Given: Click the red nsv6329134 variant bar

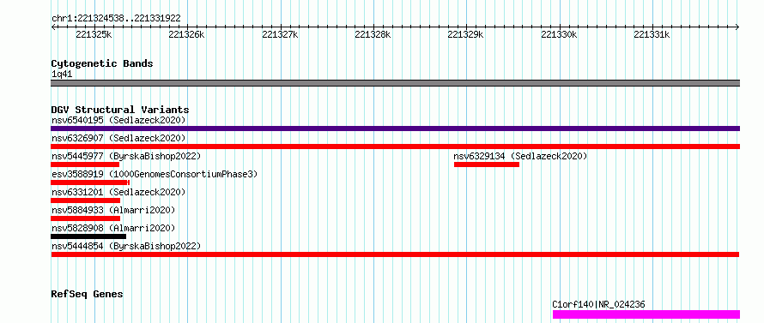Looking at the screenshot, I should coord(486,164).
